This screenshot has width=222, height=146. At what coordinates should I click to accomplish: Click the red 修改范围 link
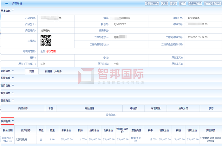click(51, 51)
